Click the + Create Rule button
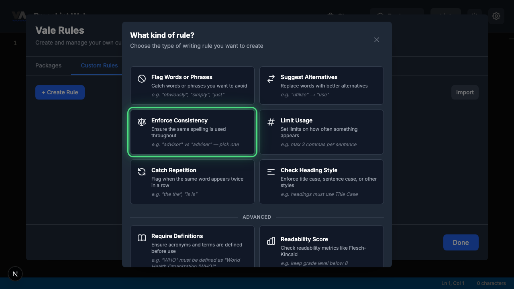 click(x=60, y=92)
